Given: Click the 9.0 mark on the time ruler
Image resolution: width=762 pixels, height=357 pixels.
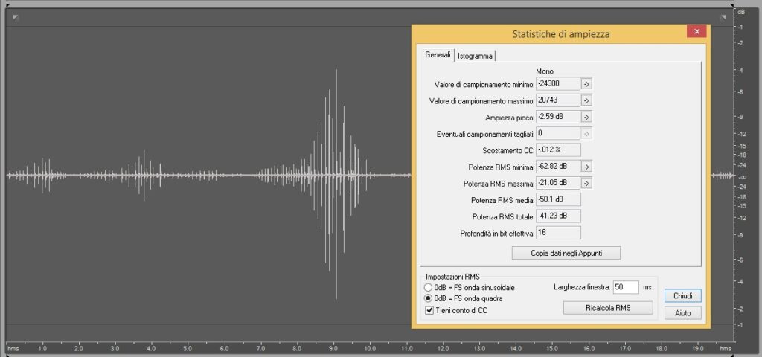Looking at the screenshot, I should pyautogui.click(x=333, y=348).
